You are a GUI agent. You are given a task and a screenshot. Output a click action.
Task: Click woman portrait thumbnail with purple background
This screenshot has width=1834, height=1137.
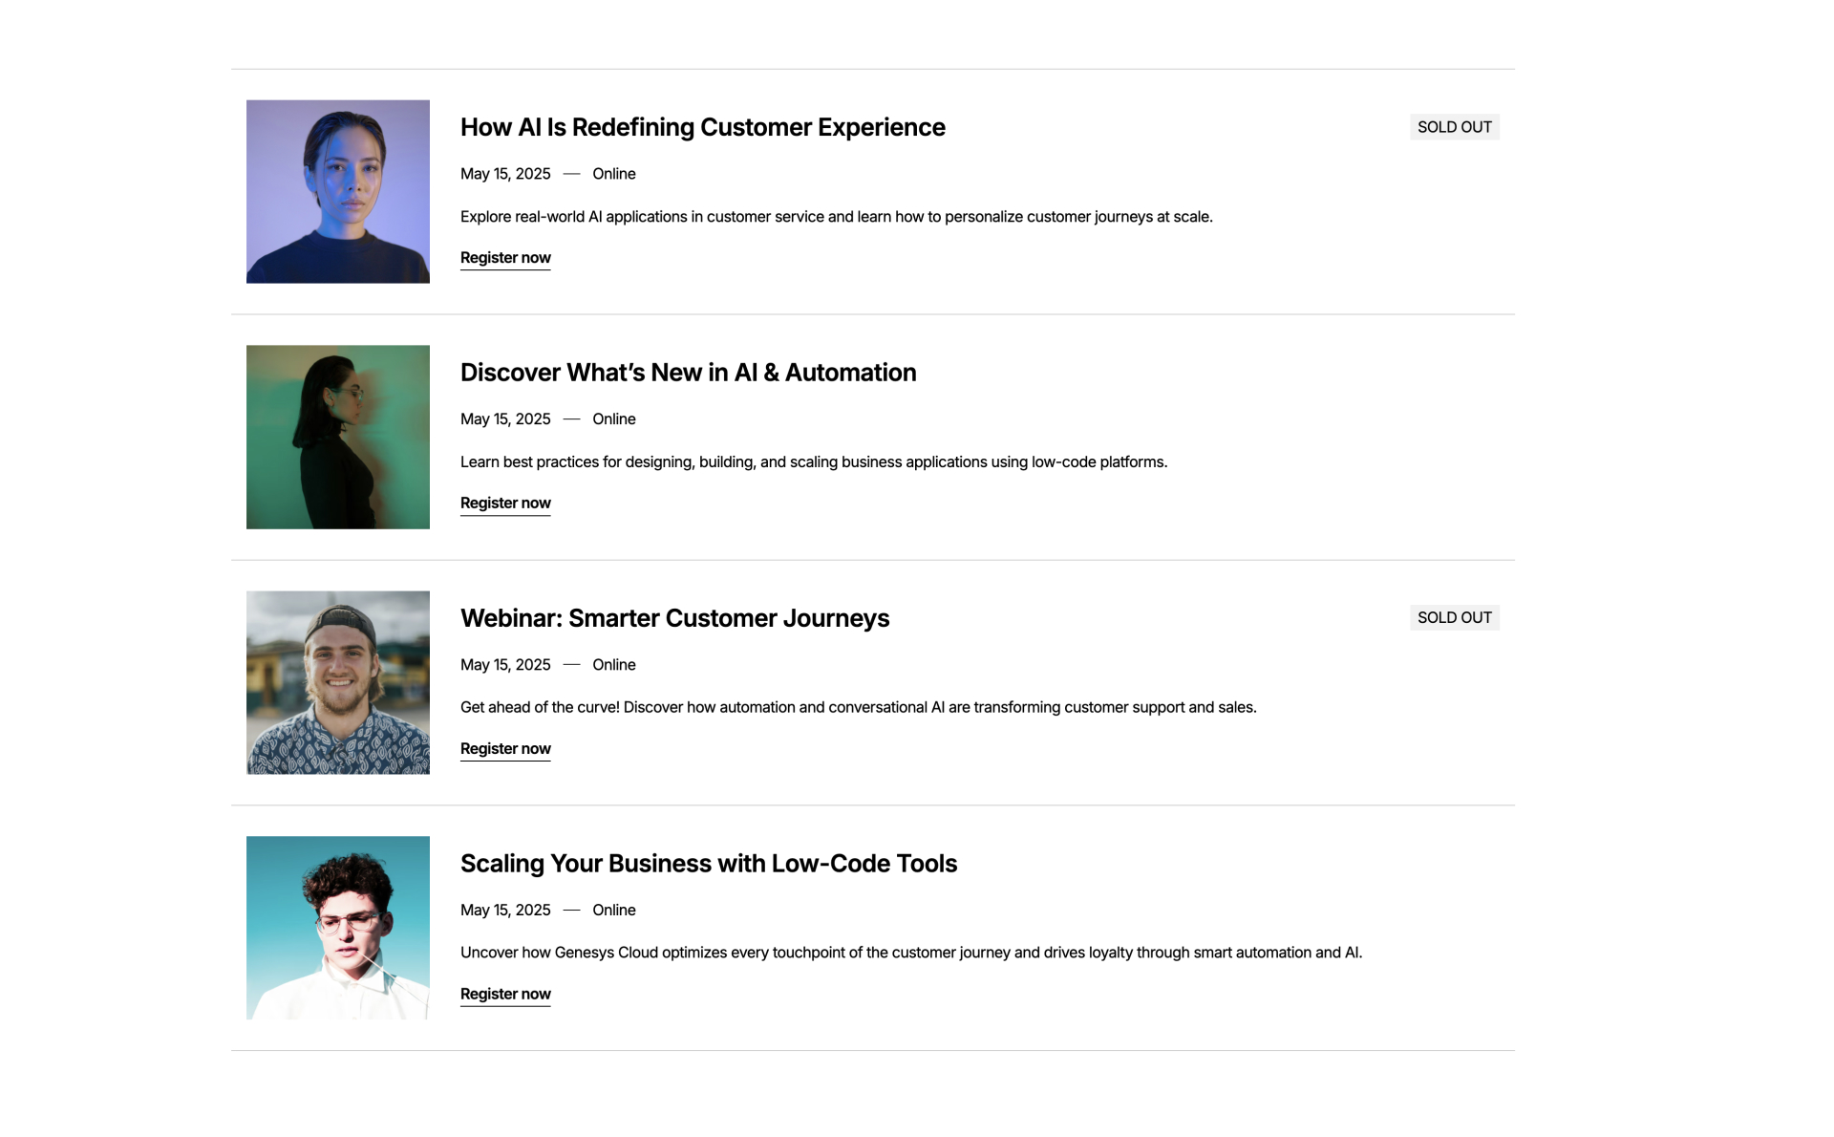338,191
